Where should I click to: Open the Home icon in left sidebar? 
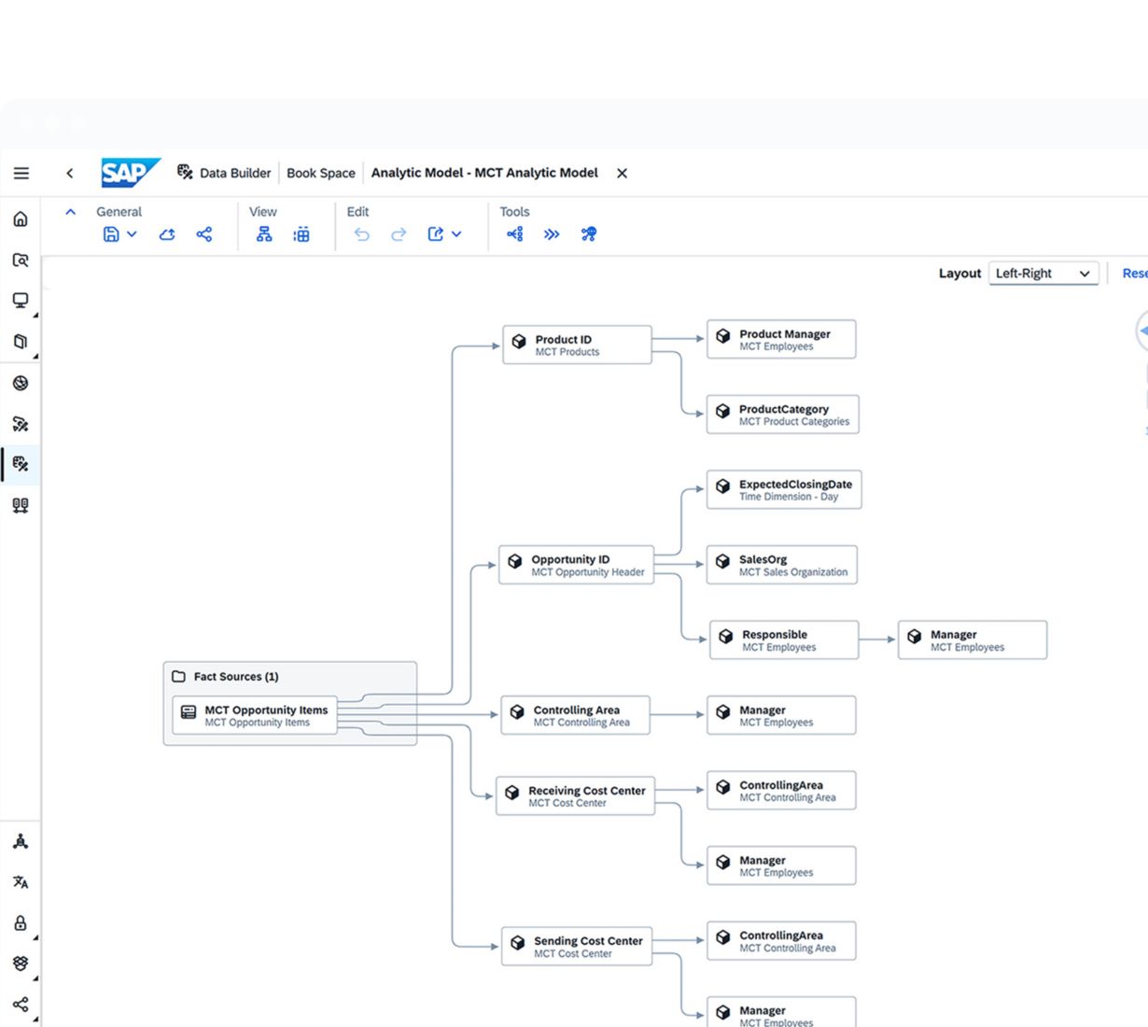21,218
